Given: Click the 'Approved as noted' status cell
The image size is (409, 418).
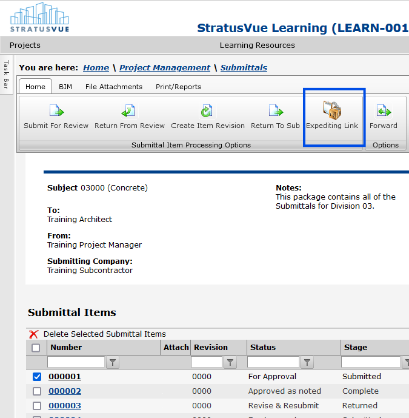Looking at the screenshot, I should click(x=285, y=391).
